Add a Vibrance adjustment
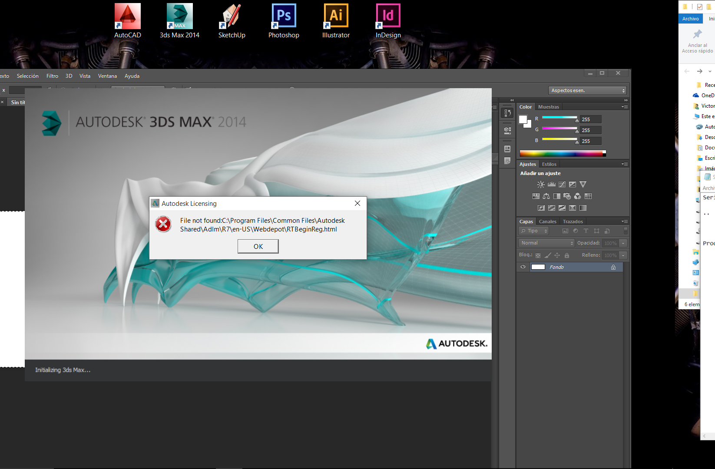Viewport: 715px width, 469px height. [583, 185]
